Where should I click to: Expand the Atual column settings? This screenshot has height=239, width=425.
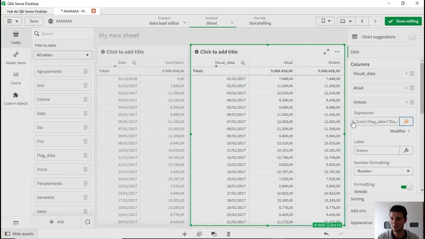[383, 88]
